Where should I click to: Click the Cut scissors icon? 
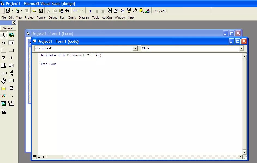48,11
